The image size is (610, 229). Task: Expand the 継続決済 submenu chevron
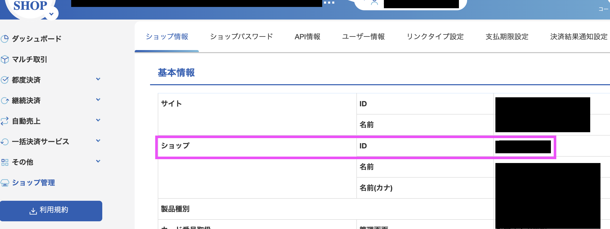click(98, 100)
